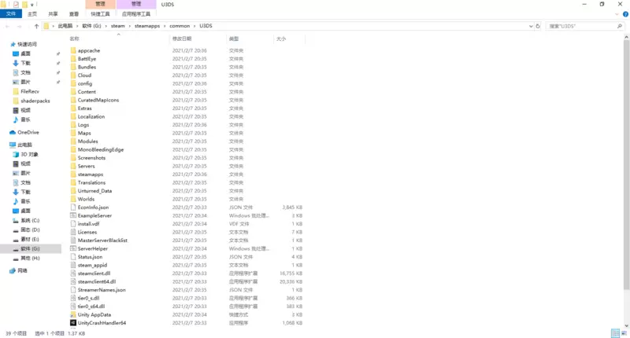Expand the ribbon with the chevron
630x338 pixels.
617,14
